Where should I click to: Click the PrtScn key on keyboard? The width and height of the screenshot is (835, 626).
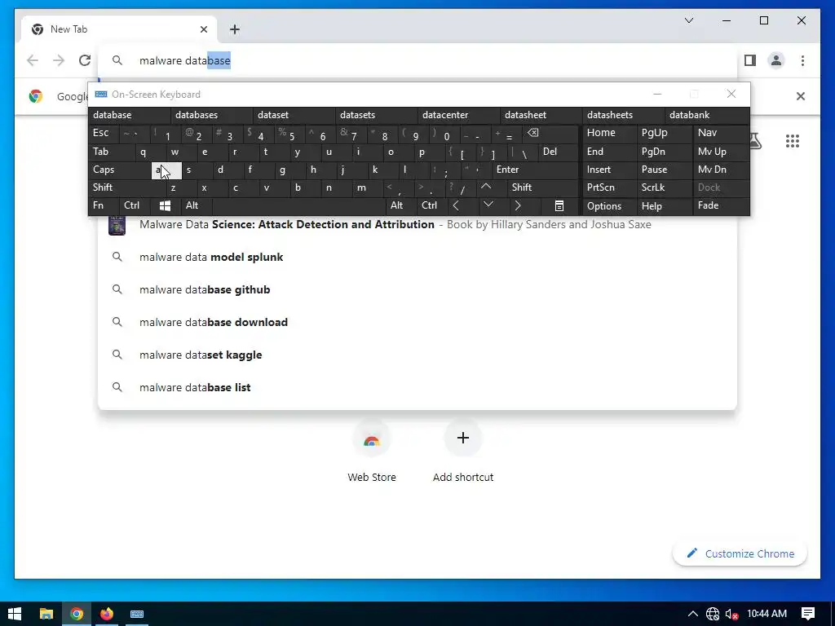(x=609, y=187)
